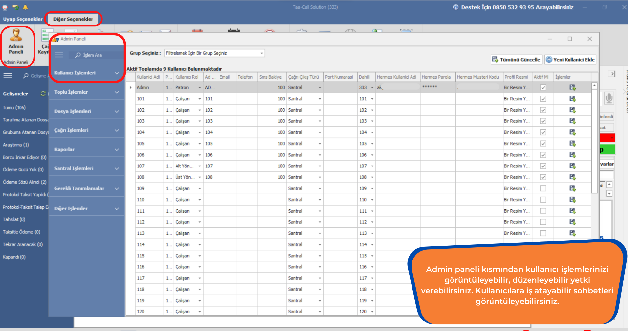Click hamburger menu in Admin Paneli sidebar
628x331 pixels.
(59, 55)
